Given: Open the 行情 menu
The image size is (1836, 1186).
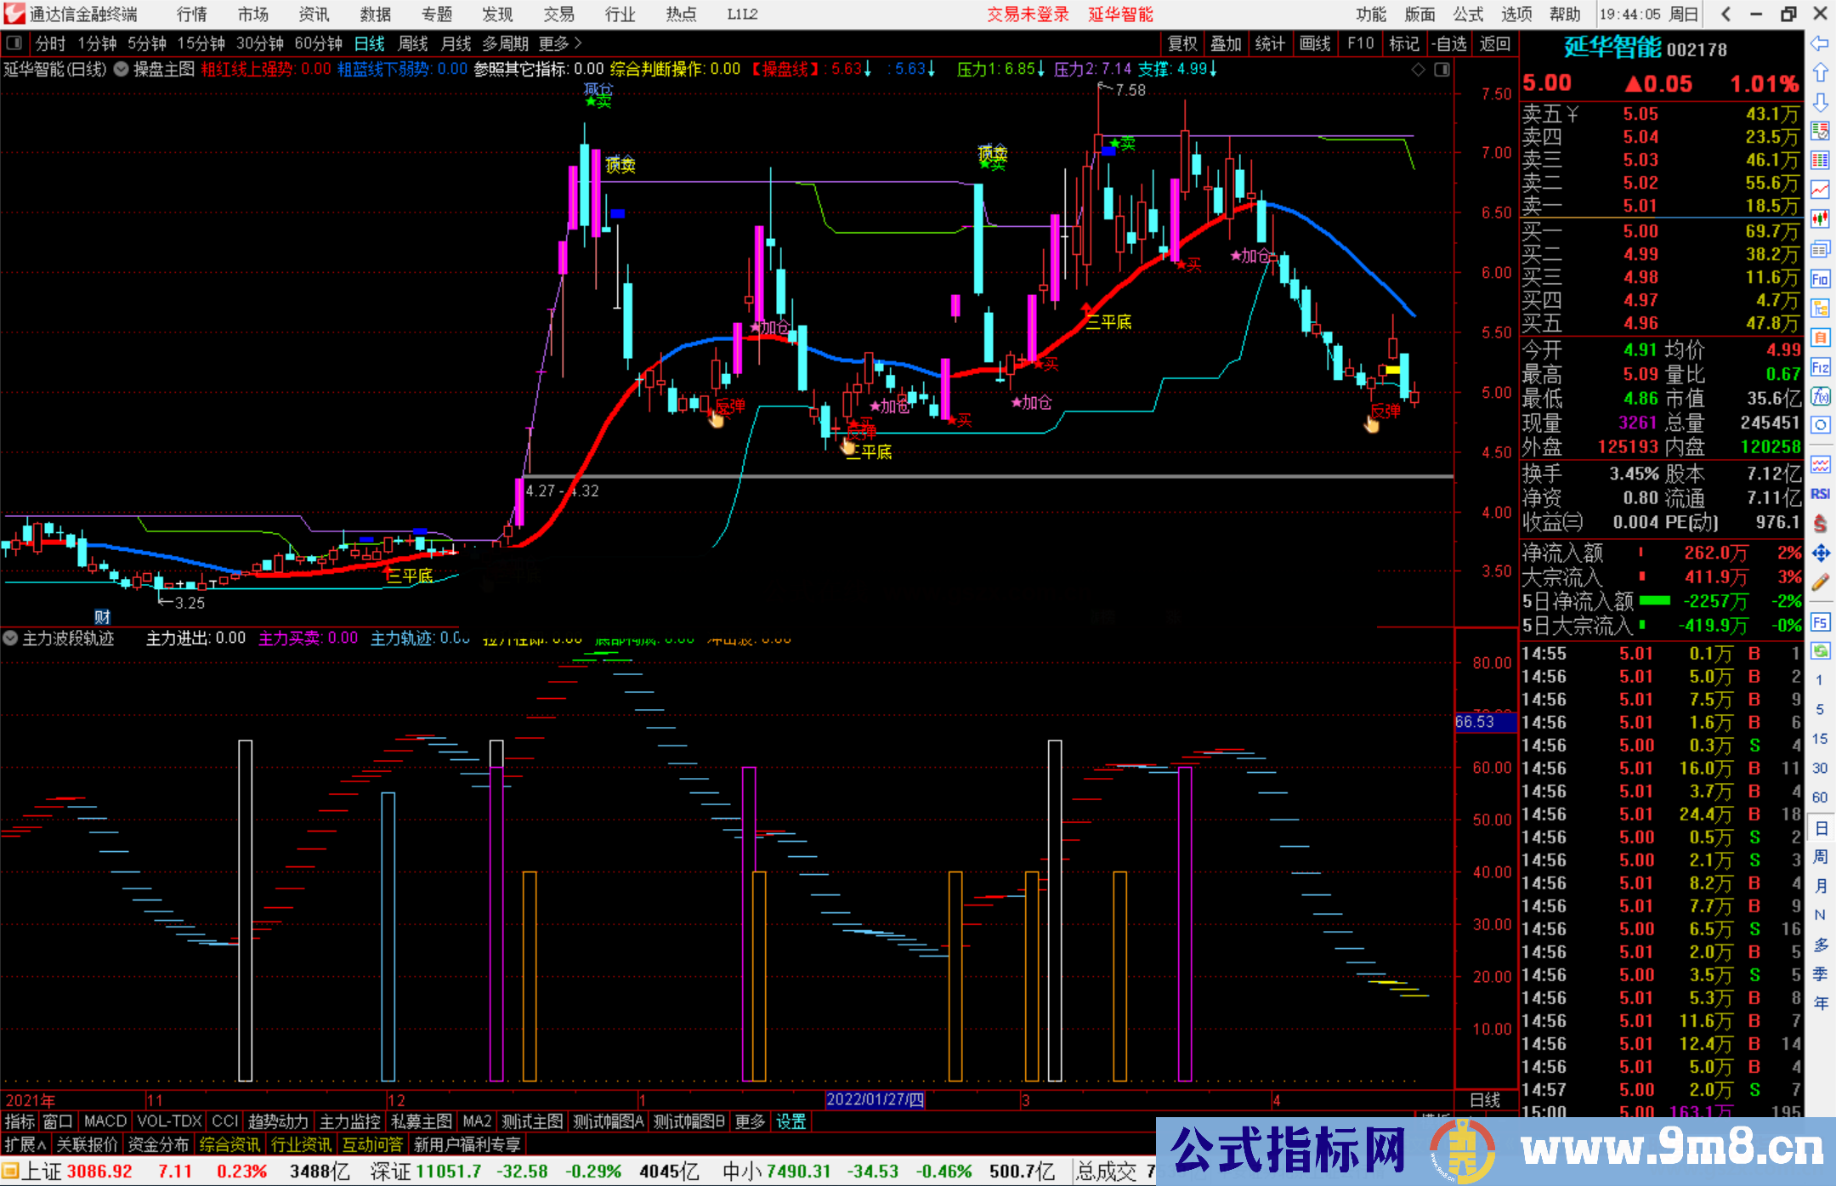Looking at the screenshot, I should pyautogui.click(x=192, y=14).
